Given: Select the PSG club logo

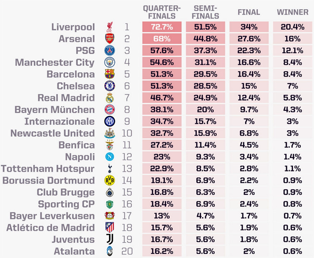Looking at the screenshot, I should tap(110, 50).
